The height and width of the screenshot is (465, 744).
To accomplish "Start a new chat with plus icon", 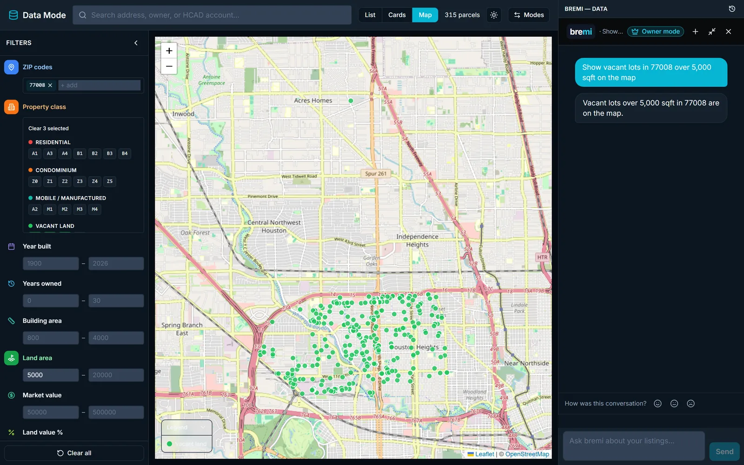I will tap(695, 32).
